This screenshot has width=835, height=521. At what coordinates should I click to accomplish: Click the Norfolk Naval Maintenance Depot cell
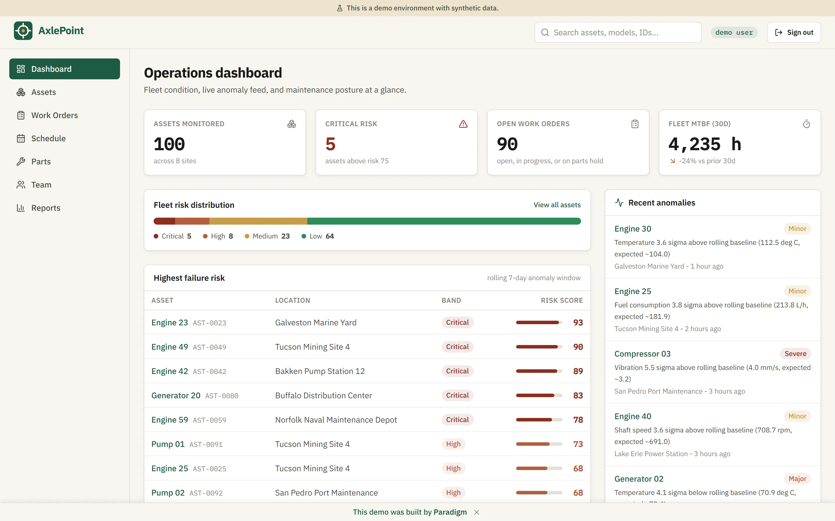click(x=336, y=420)
